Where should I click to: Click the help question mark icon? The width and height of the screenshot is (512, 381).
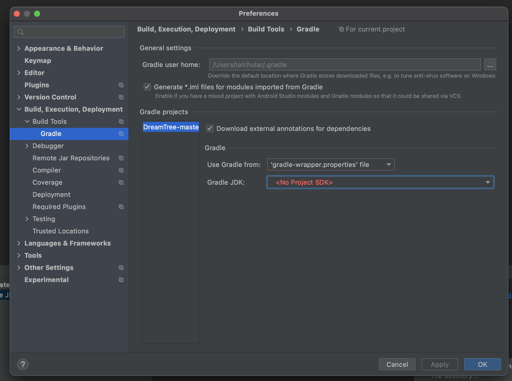(23, 365)
